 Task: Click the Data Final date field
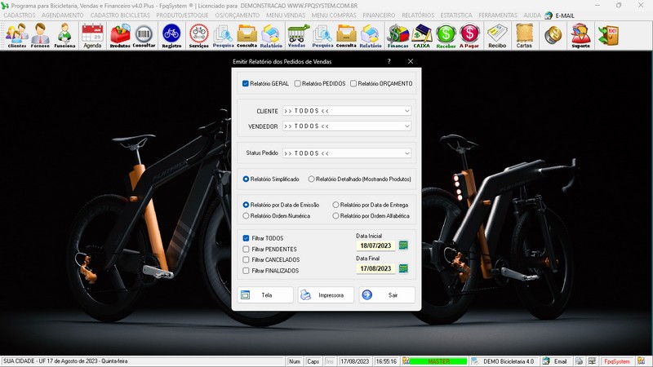[x=375, y=268]
